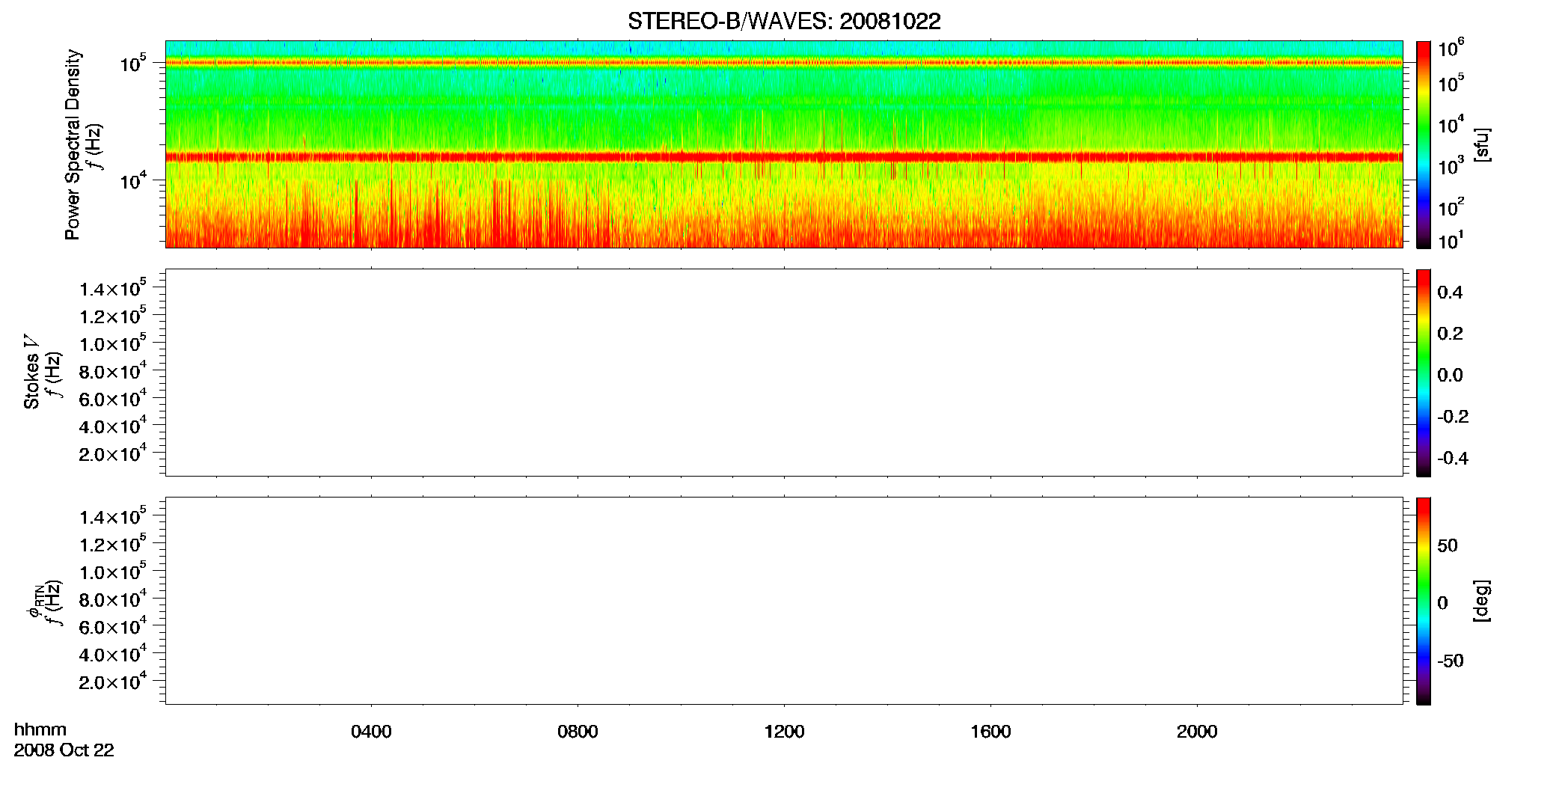Viewport: 1568px width, 808px height.
Task: Click the 0.4 value on the Stokes color bar
Action: 1450,293
